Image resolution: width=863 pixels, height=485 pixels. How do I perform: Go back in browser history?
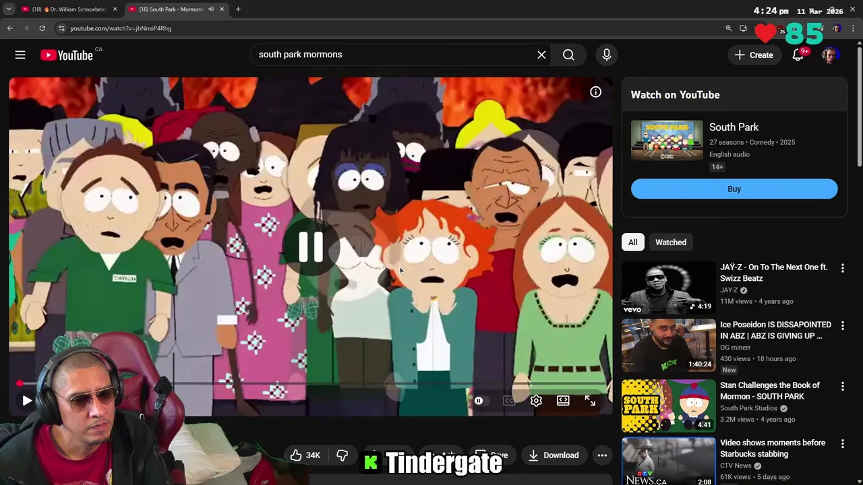click(x=10, y=28)
